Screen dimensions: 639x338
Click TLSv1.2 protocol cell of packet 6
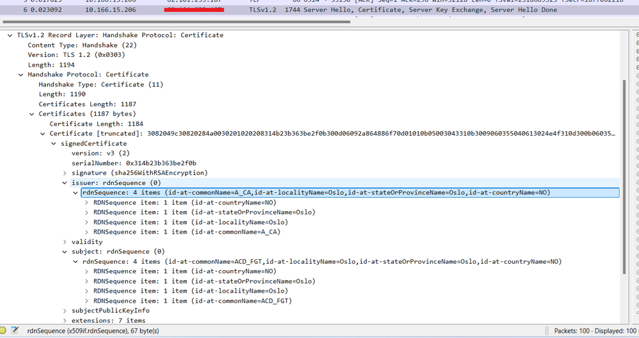point(262,10)
